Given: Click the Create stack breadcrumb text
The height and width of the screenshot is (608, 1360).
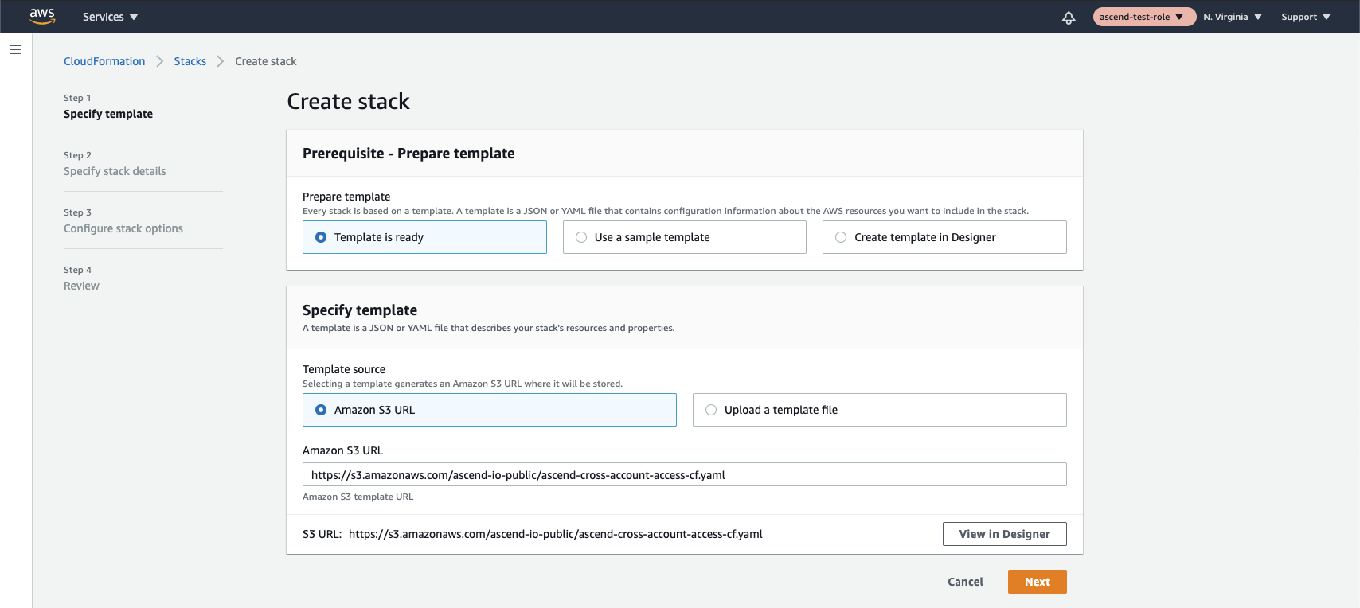Looking at the screenshot, I should (266, 61).
